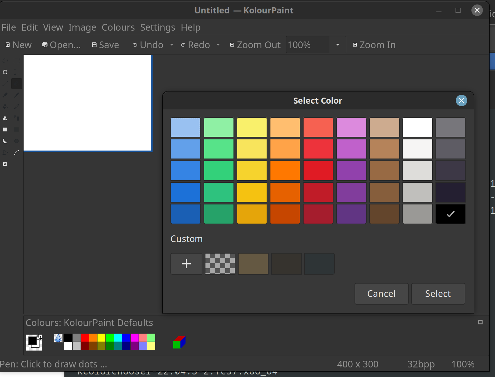Open the zoom level dropdown
This screenshot has height=377, width=495.
point(337,45)
